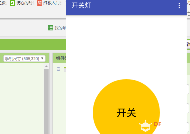Click the vertical scrollbar track in viewer panel
Viewport: 190px width, 134px height.
click(x=46, y=101)
